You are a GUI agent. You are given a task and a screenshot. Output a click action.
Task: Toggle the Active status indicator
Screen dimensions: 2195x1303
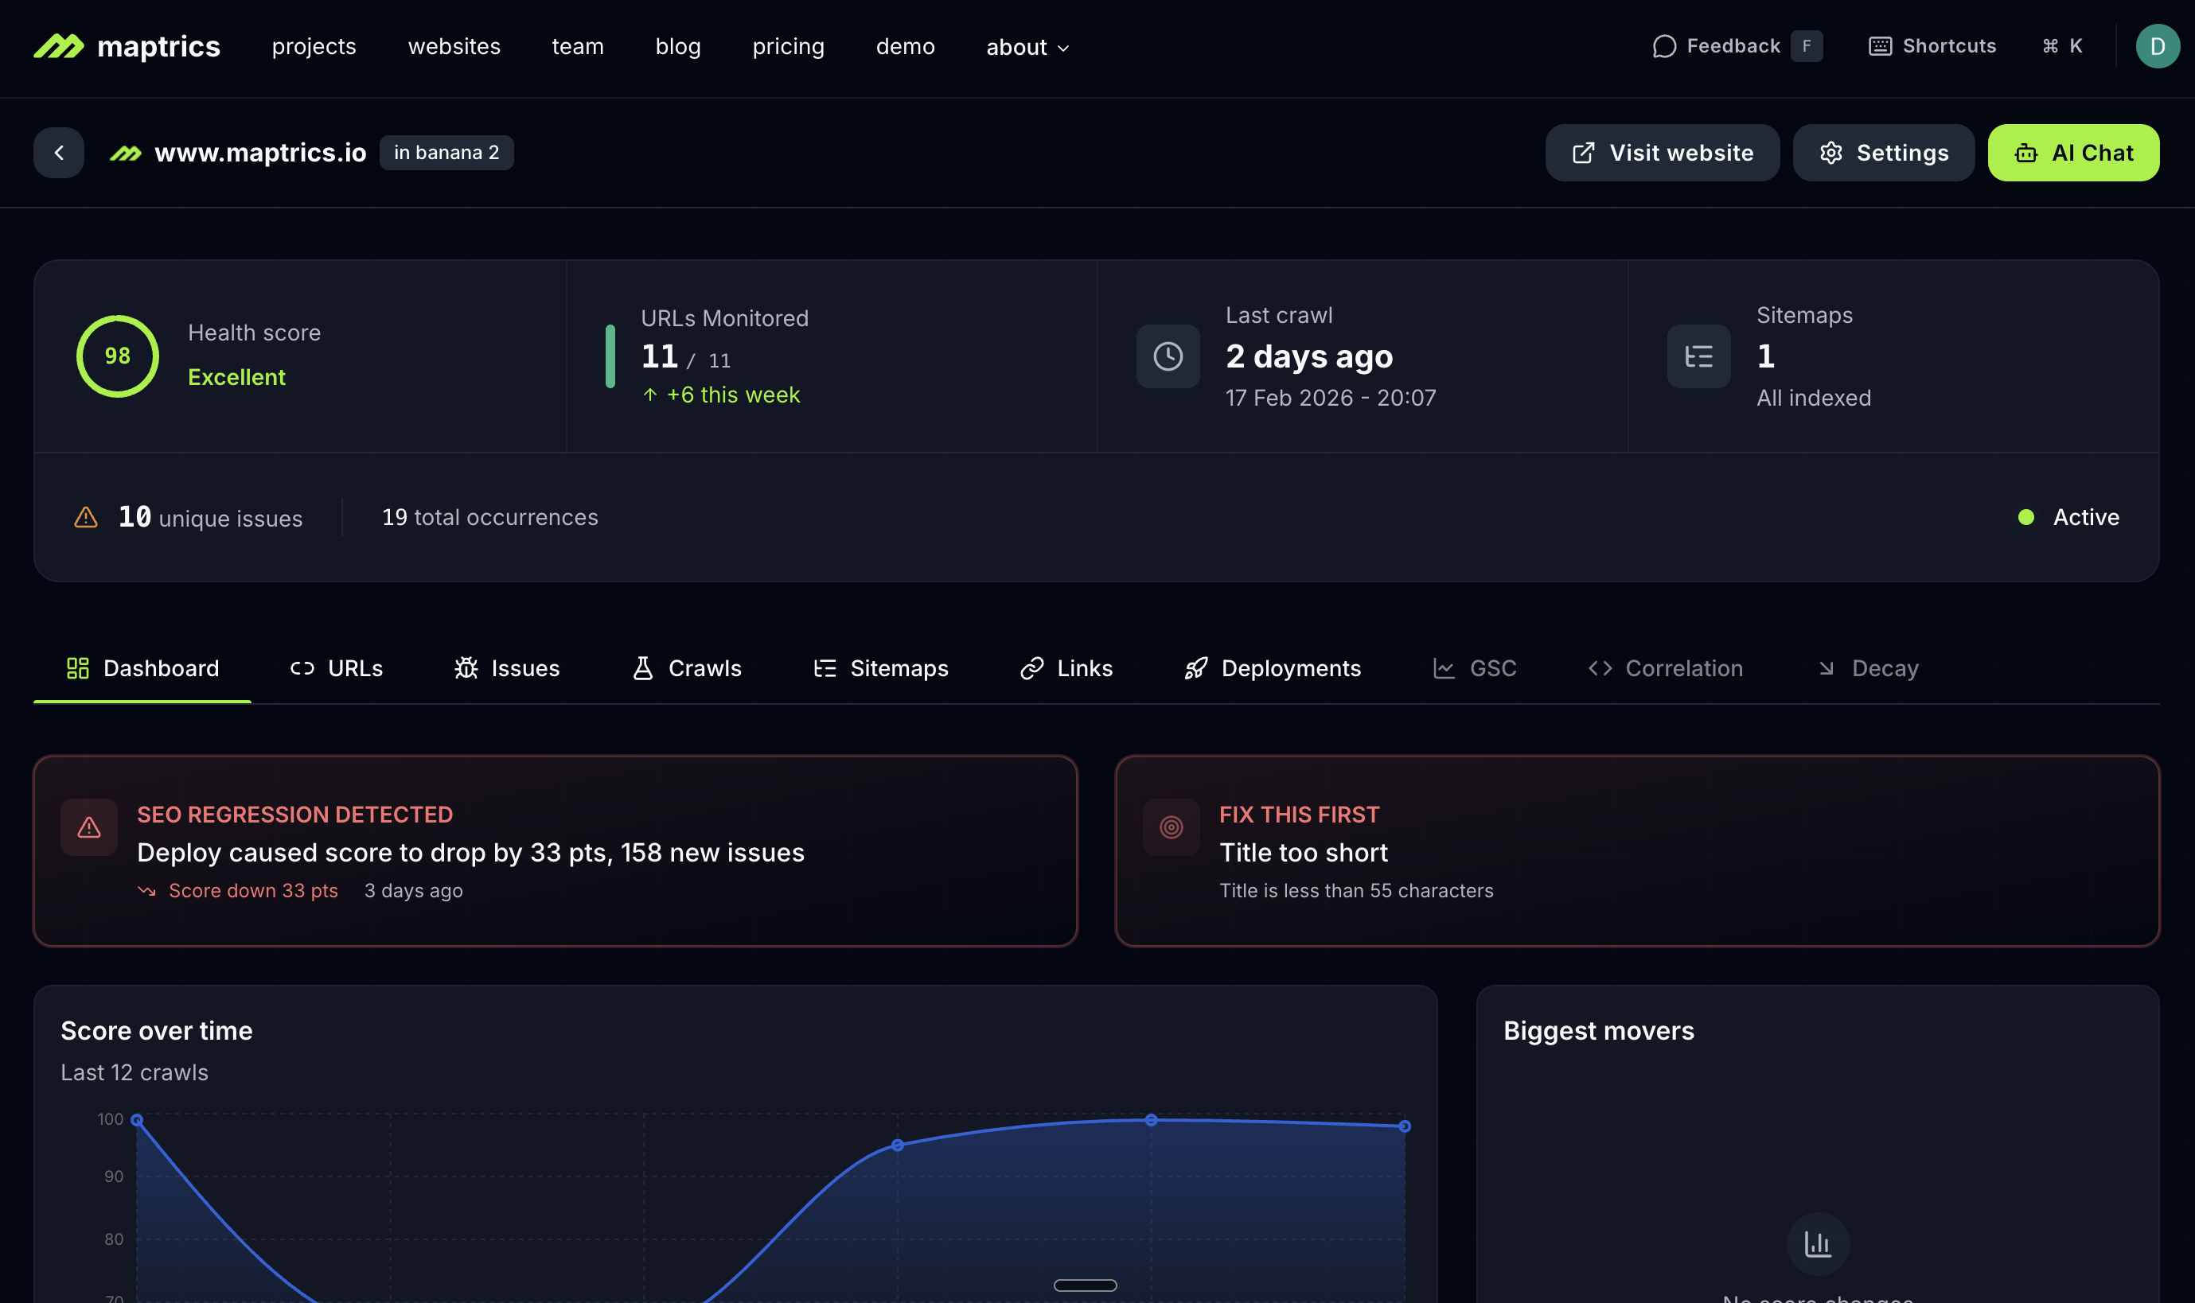coord(2025,517)
